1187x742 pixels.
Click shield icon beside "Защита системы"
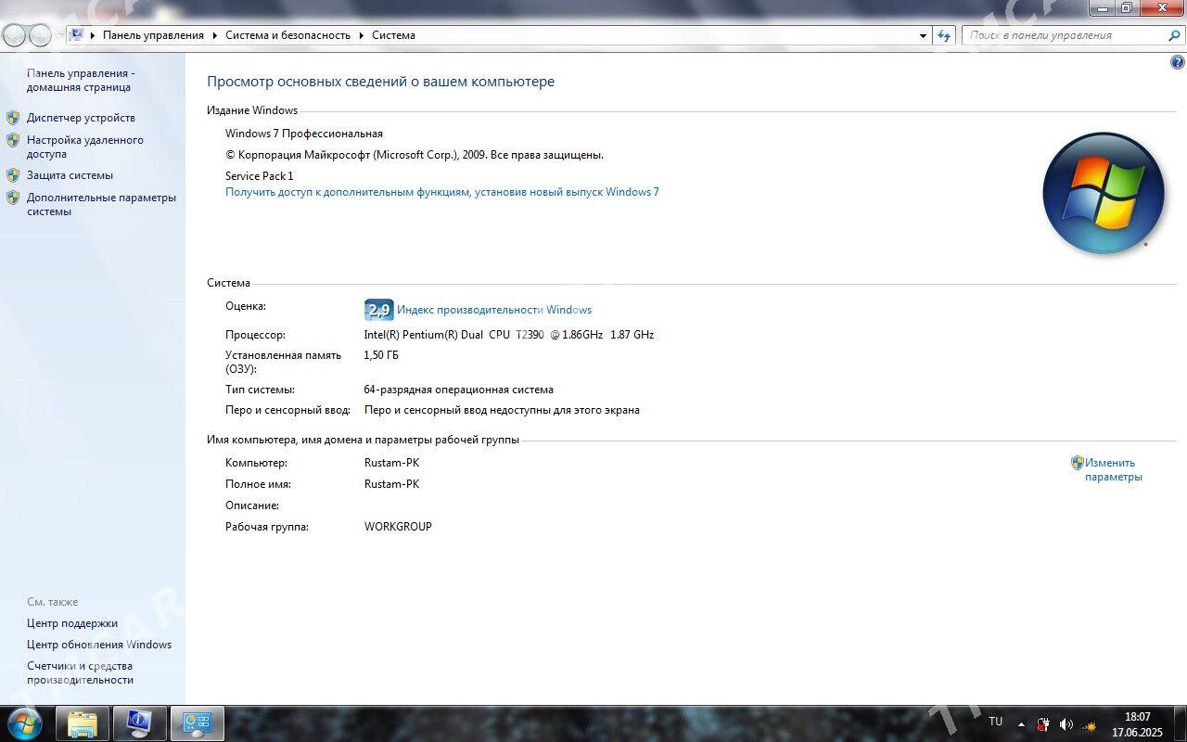point(13,174)
